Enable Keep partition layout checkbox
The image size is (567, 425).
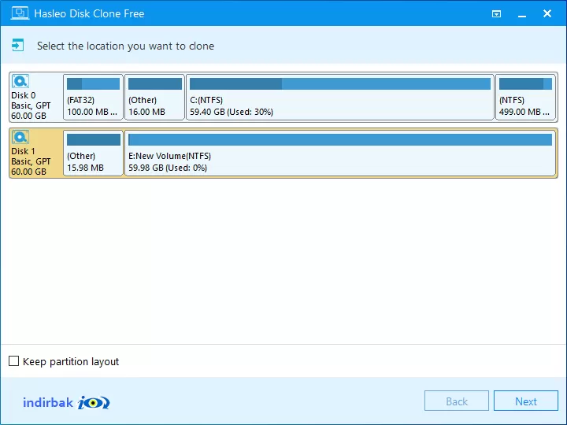coord(13,361)
